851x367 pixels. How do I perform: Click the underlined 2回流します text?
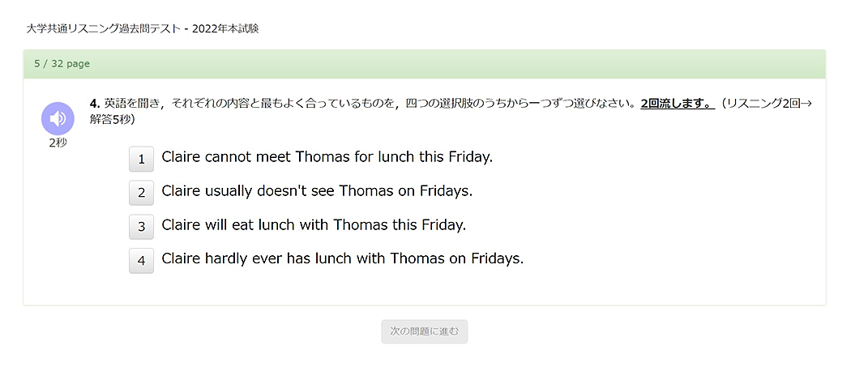tap(678, 105)
